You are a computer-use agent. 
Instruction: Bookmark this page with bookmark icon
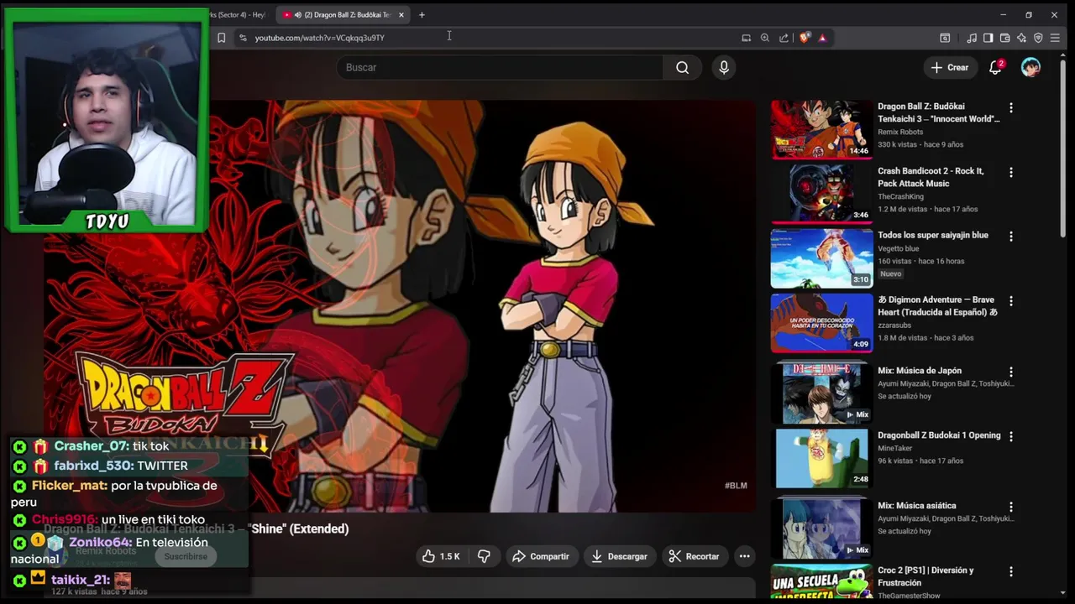(x=221, y=38)
